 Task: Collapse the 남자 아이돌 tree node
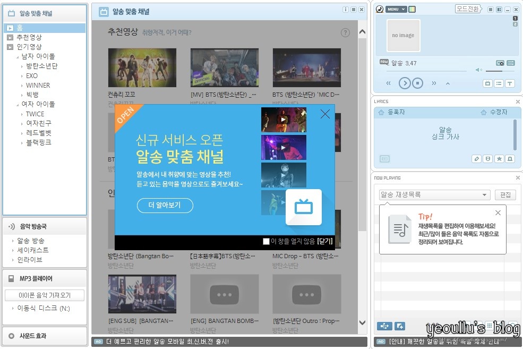point(18,57)
